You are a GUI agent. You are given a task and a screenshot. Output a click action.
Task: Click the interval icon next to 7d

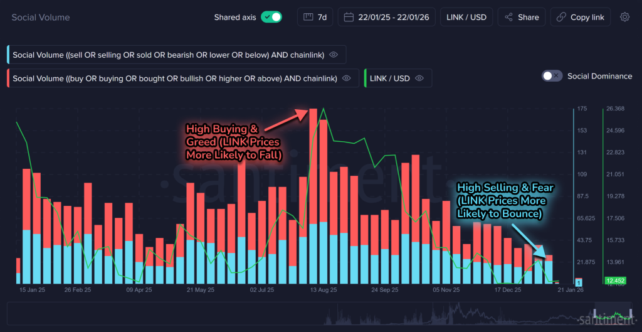coord(308,18)
